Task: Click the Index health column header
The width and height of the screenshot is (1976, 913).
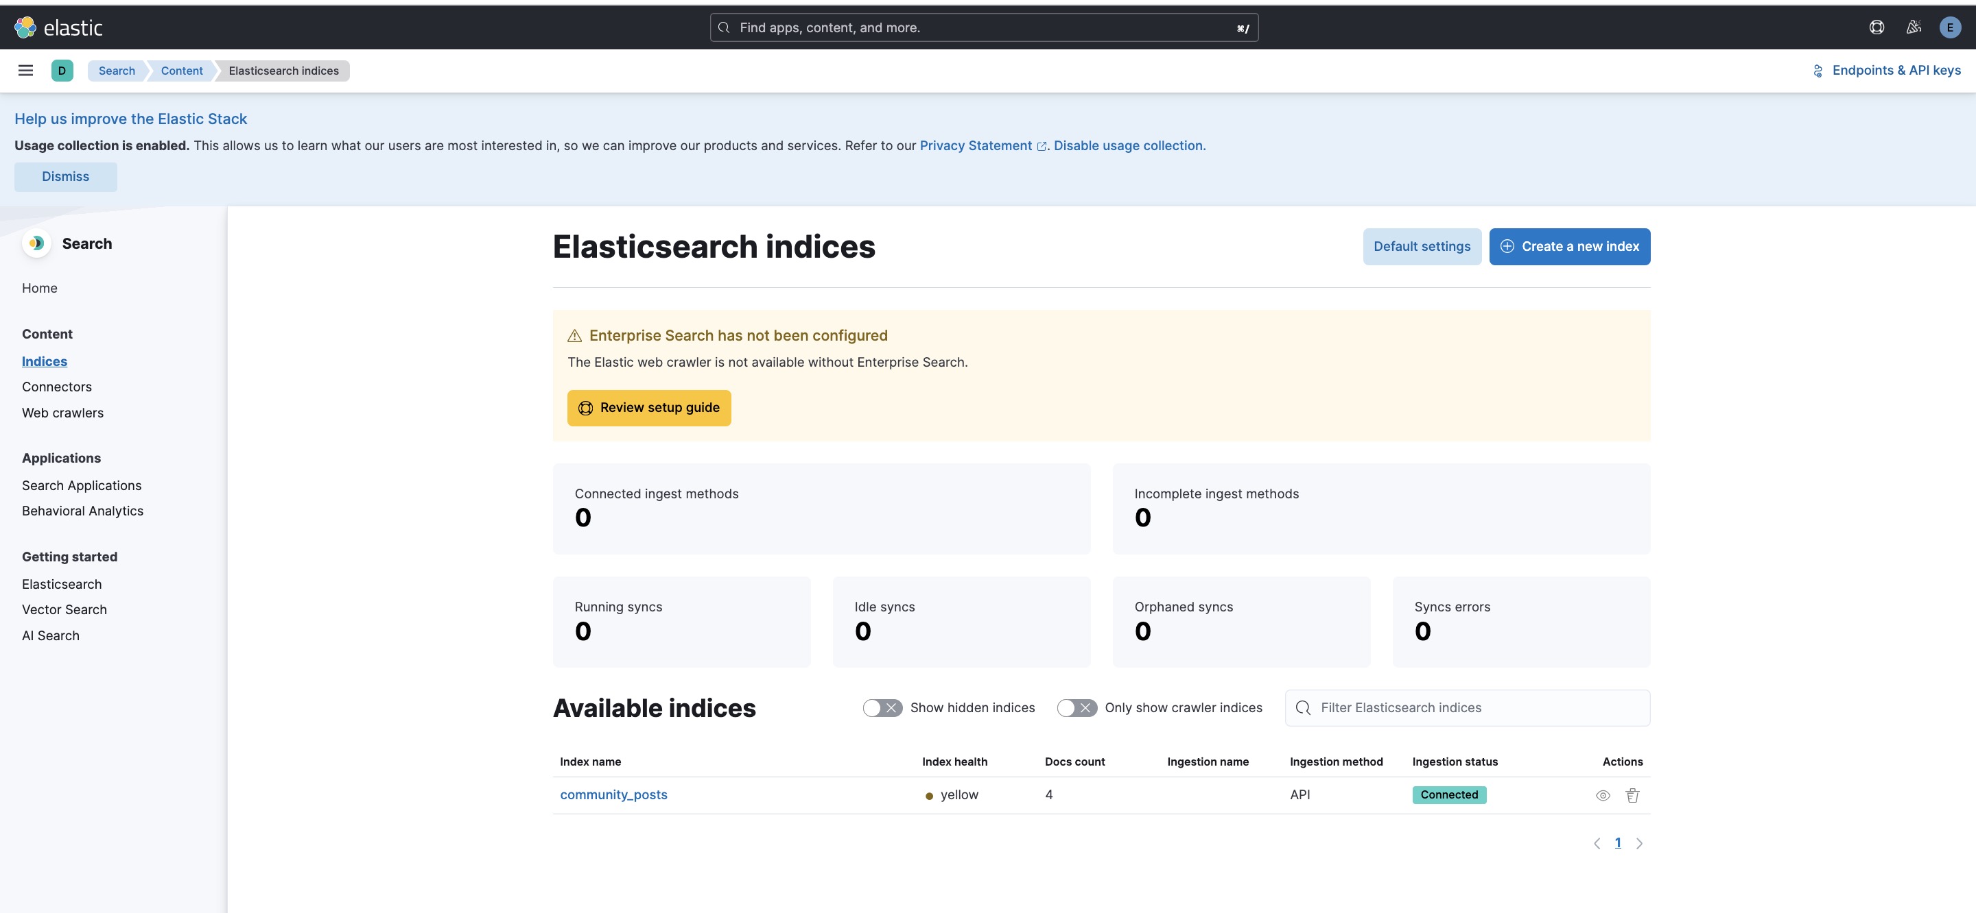Action: click(x=954, y=762)
